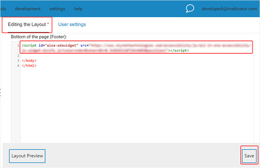Click line number 4 in the gutter
Image resolution: width=260 pixels, height=168 pixels.
pyautogui.click(x=18, y=65)
